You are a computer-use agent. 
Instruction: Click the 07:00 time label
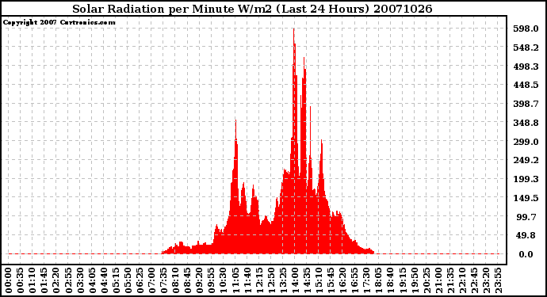[x=151, y=280]
